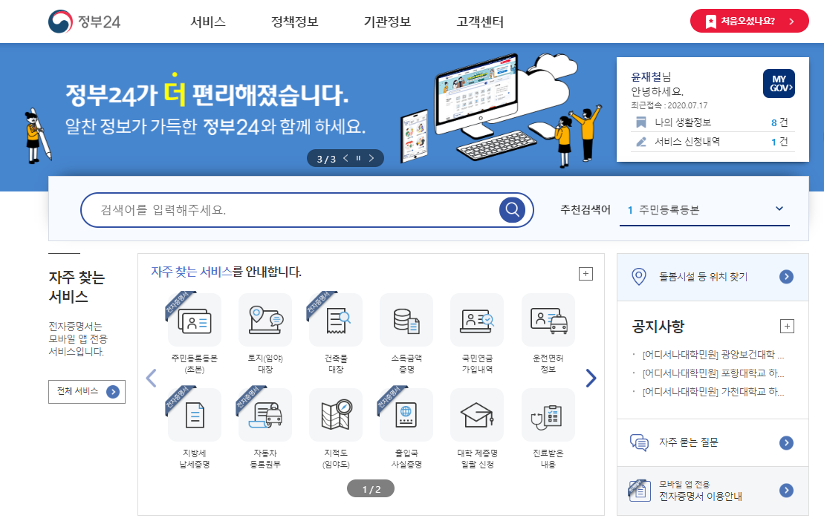
Task: Open 서비스 신청내역 1 건 link
Action: (x=712, y=142)
